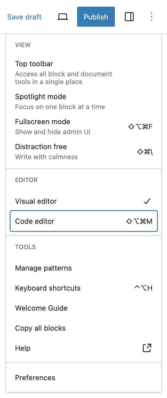Viewport: 167px width, 398px height.
Task: Enable Spotlight mode
Action: pyautogui.click(x=41, y=97)
